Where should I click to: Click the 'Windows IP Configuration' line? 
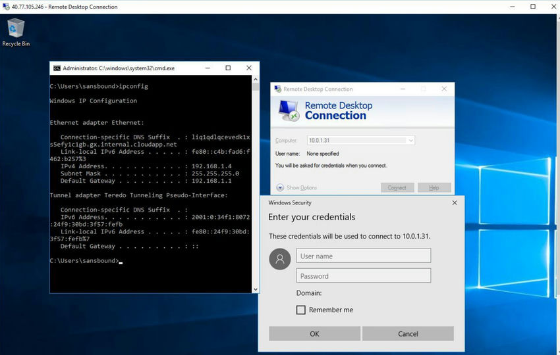(x=93, y=101)
